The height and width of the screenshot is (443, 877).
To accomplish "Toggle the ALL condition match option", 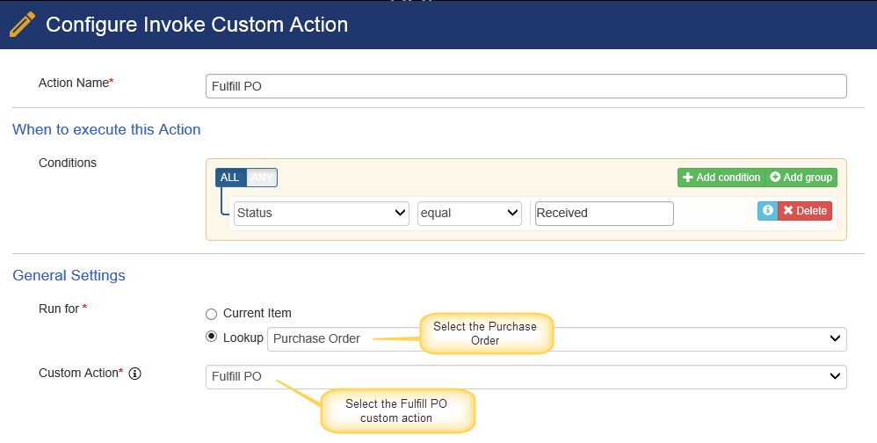I will [x=230, y=178].
